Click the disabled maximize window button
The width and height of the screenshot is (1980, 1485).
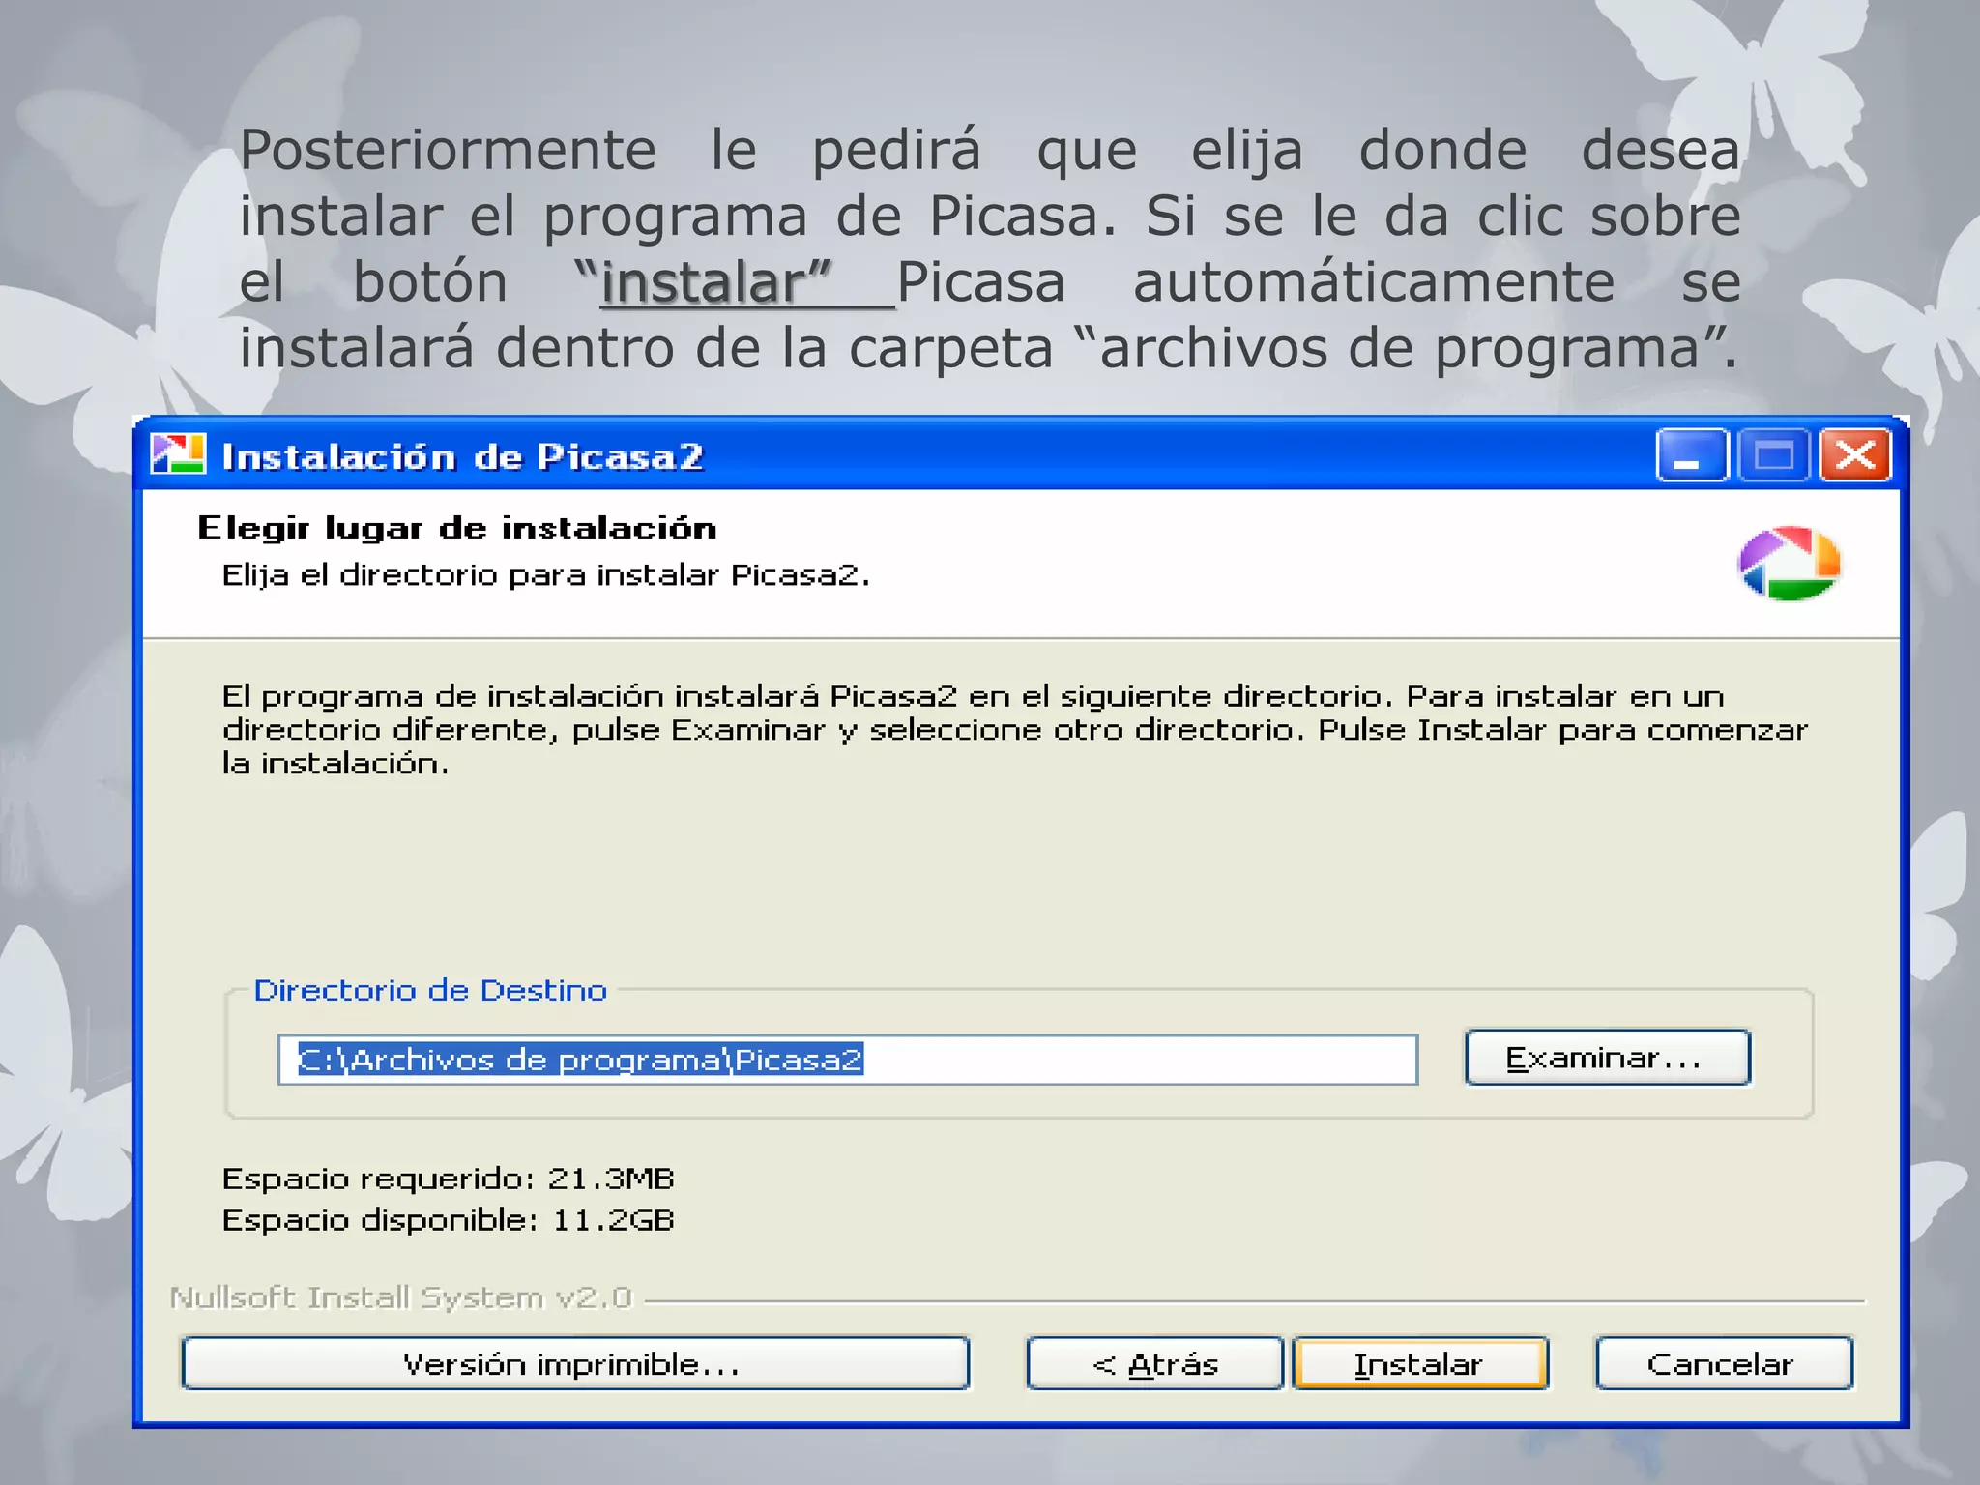coord(1773,454)
